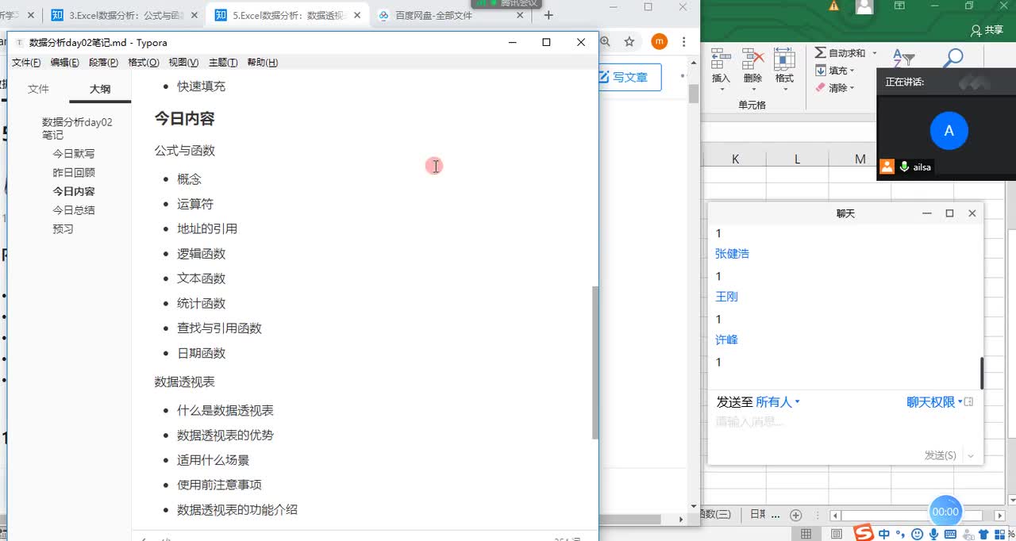
Task: Open the 填充 fill dropdown in Excel
Action: (x=835, y=71)
